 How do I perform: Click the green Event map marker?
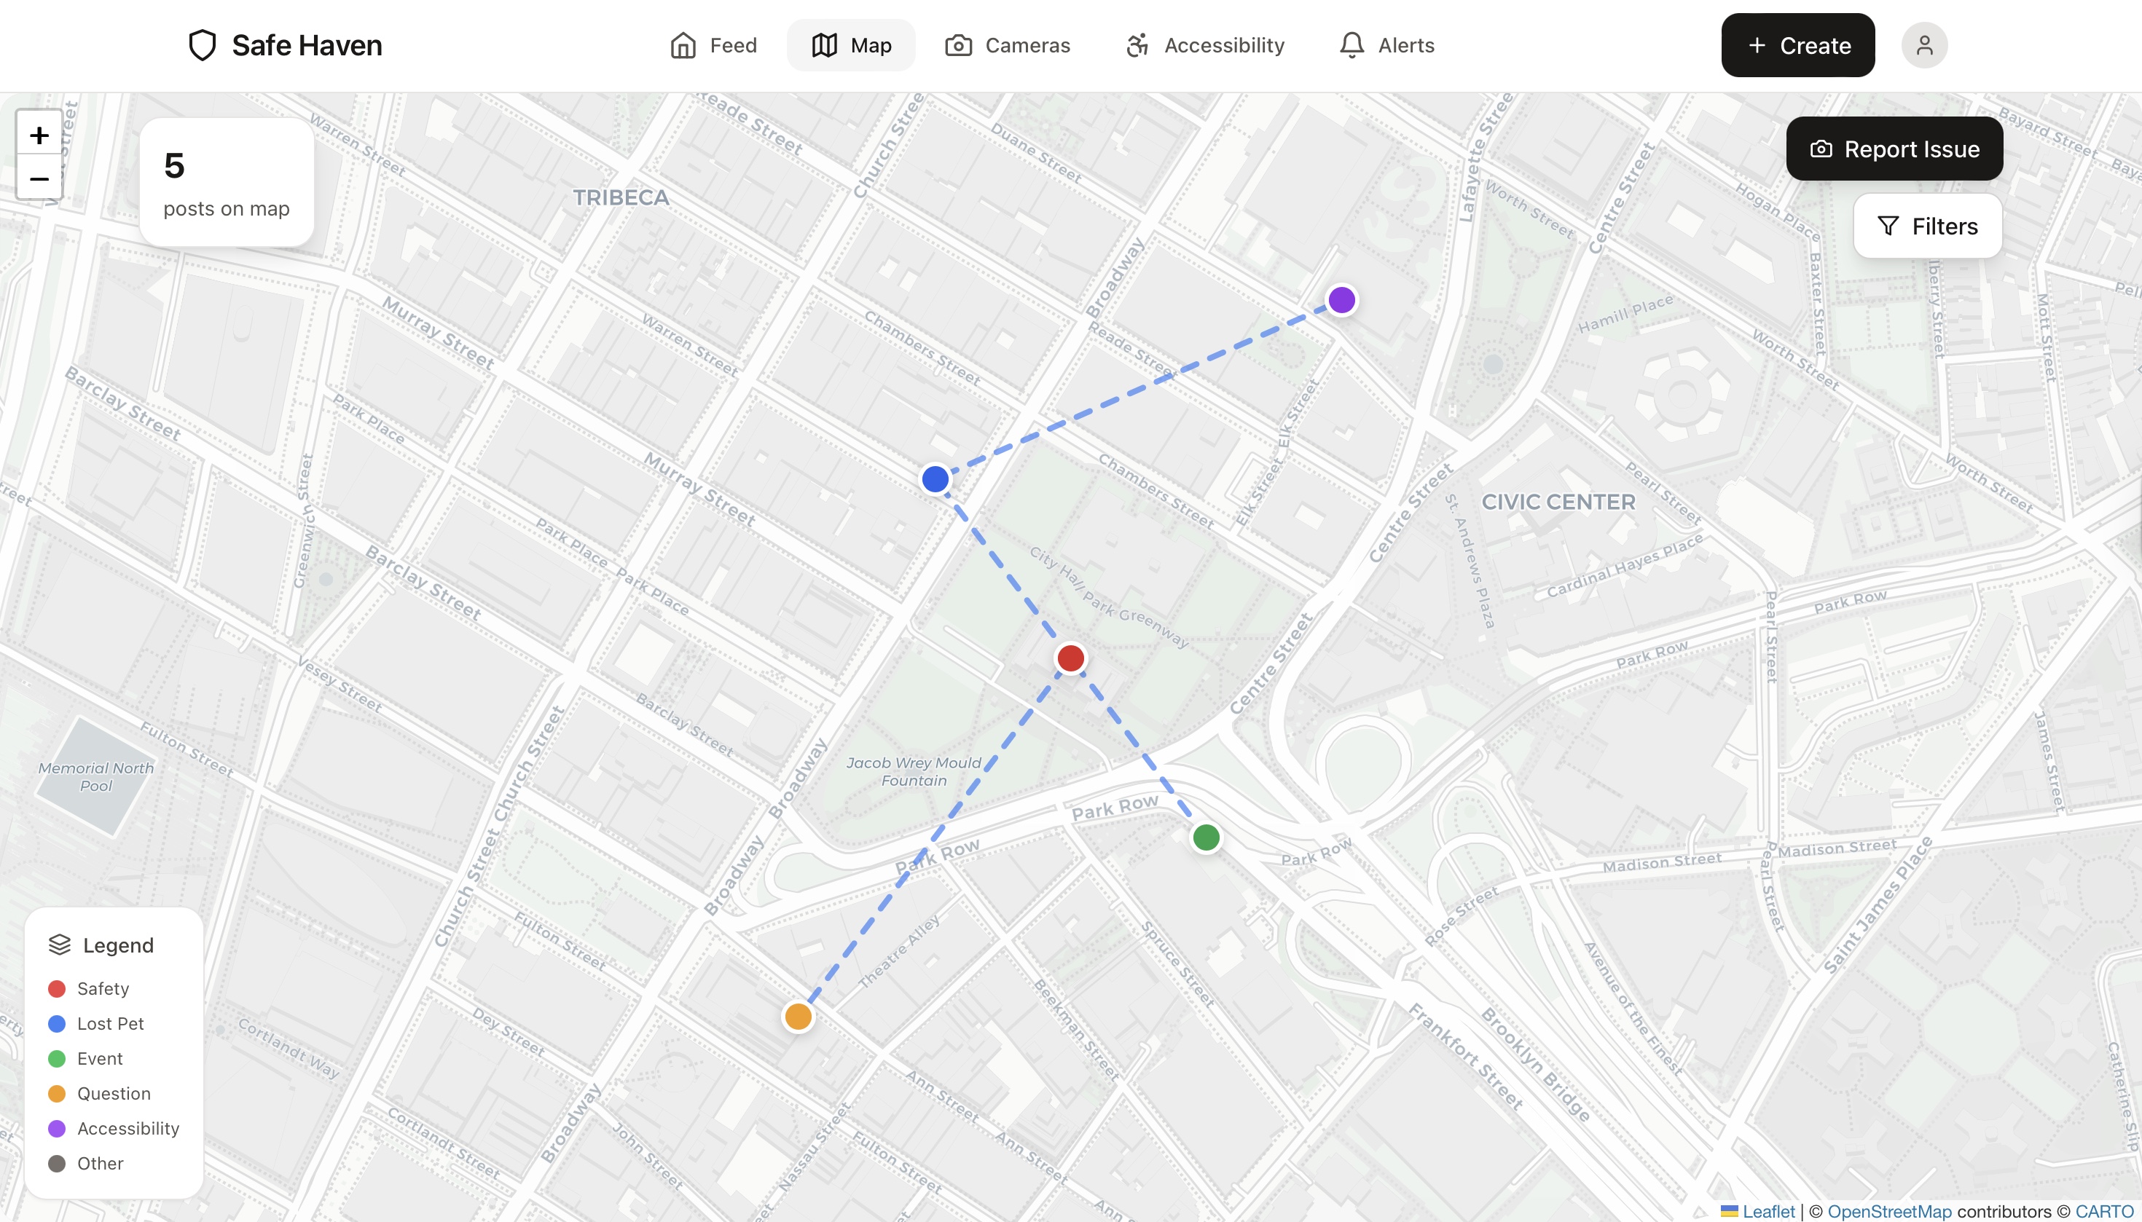point(1206,837)
